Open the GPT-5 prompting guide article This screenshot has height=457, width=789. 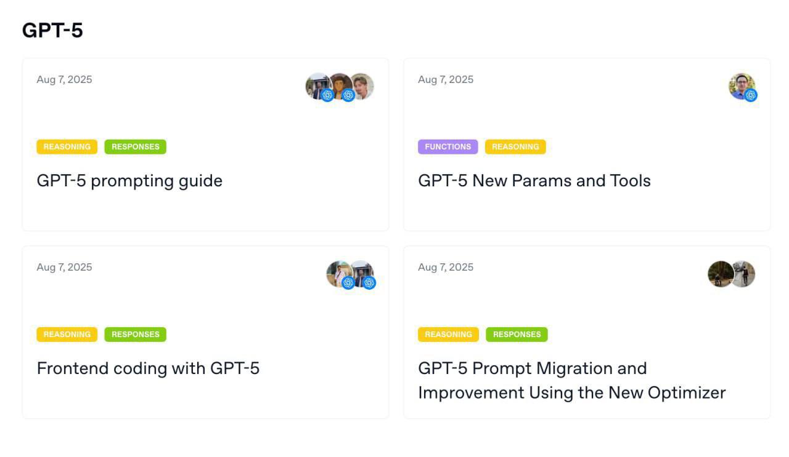129,181
